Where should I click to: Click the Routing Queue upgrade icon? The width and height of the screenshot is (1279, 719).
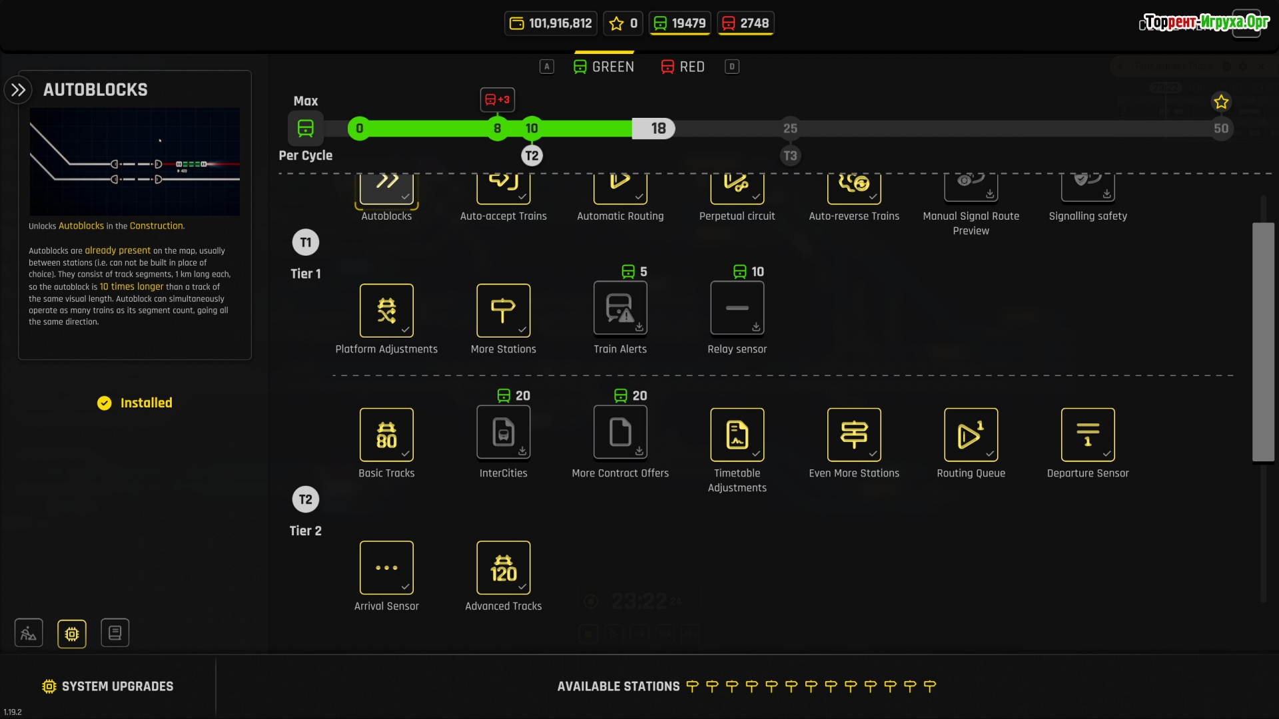point(971,434)
